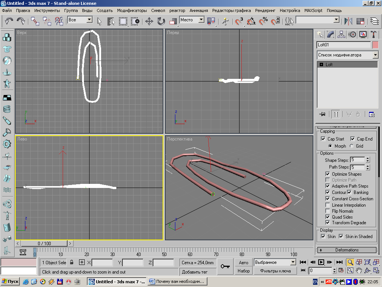Open 'Фильтры ключа' key filters button
Screen dimensions: 382x287
(x=275, y=271)
